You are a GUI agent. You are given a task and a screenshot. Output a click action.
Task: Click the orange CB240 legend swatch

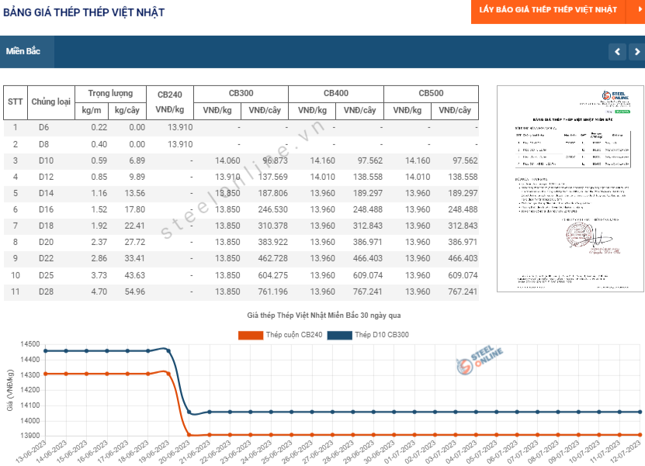(251, 335)
